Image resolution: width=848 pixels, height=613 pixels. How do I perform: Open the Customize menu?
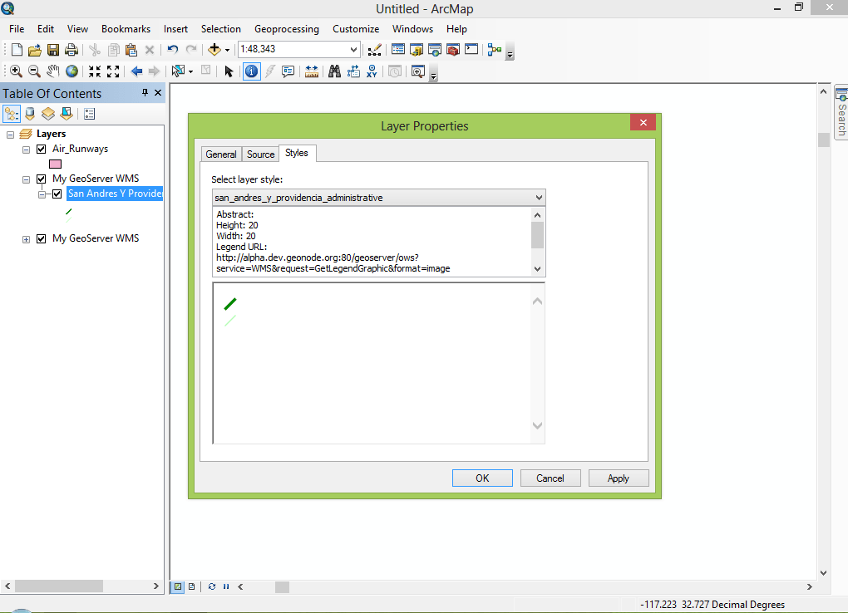[x=356, y=29]
